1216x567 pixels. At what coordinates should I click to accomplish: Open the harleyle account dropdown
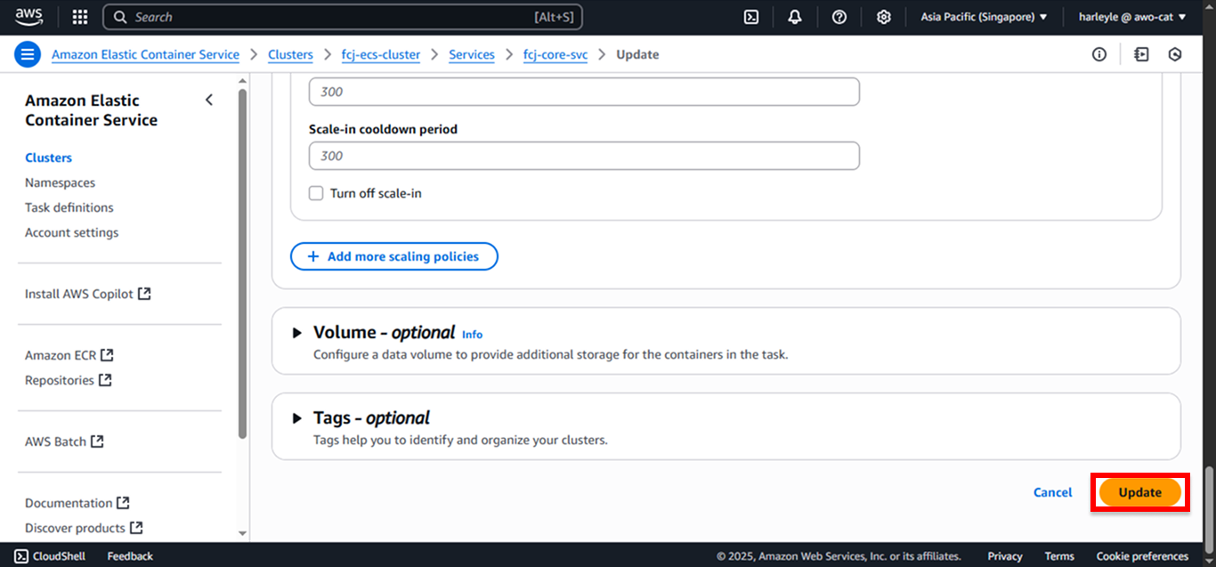pos(1131,17)
